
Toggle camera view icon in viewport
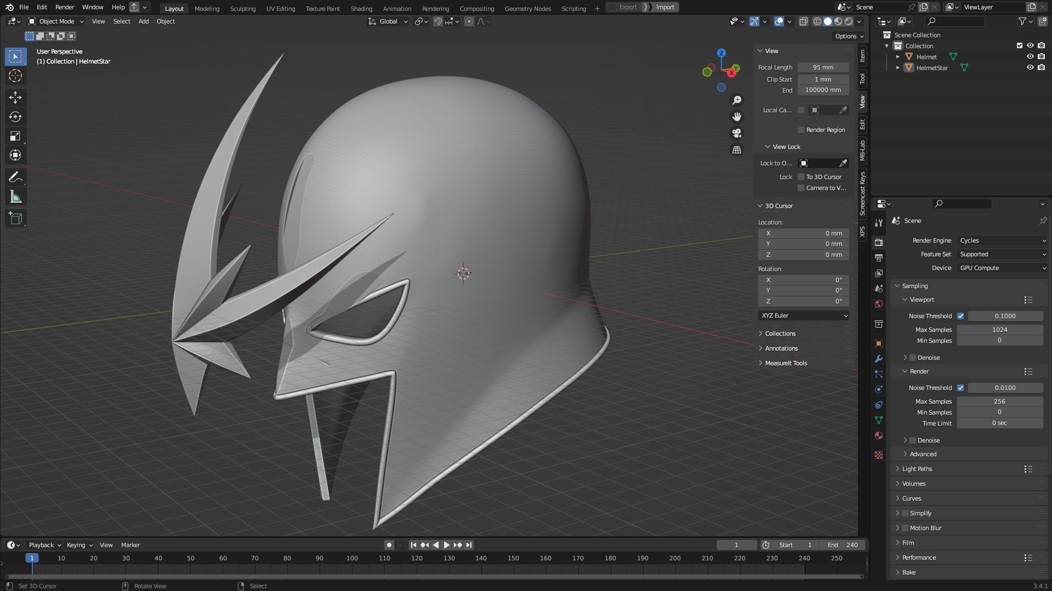(x=737, y=133)
